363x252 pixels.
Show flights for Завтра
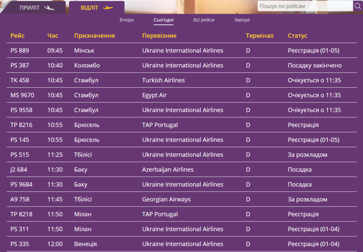tap(242, 20)
